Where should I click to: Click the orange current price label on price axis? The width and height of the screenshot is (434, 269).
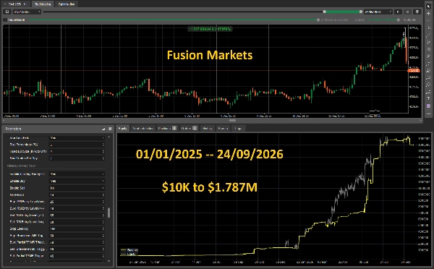[414, 71]
